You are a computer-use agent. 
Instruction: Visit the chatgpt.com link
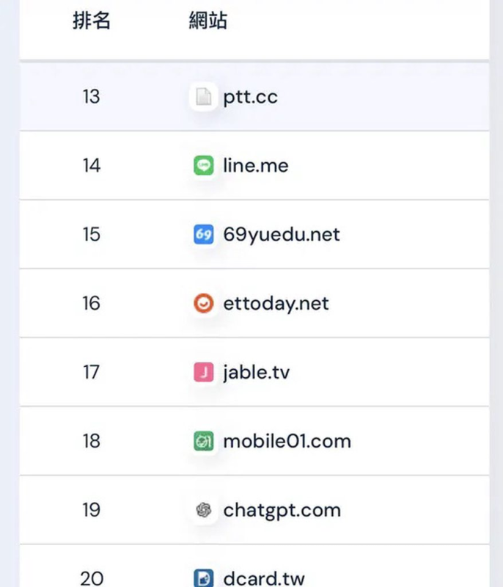[x=282, y=510]
